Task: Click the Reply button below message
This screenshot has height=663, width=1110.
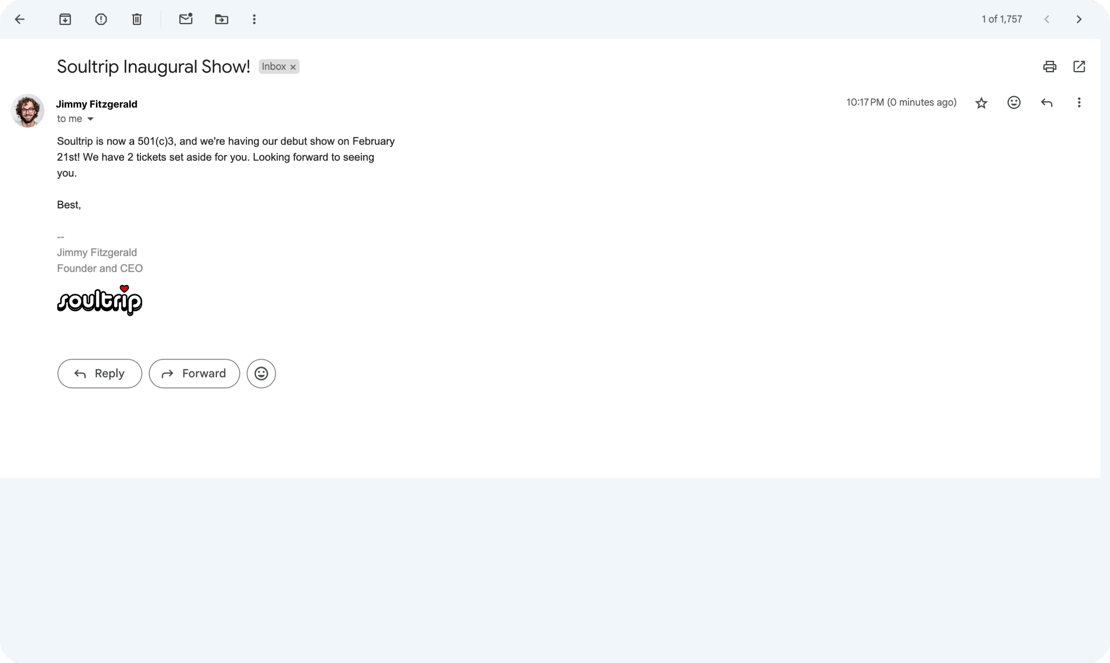Action: pos(99,373)
